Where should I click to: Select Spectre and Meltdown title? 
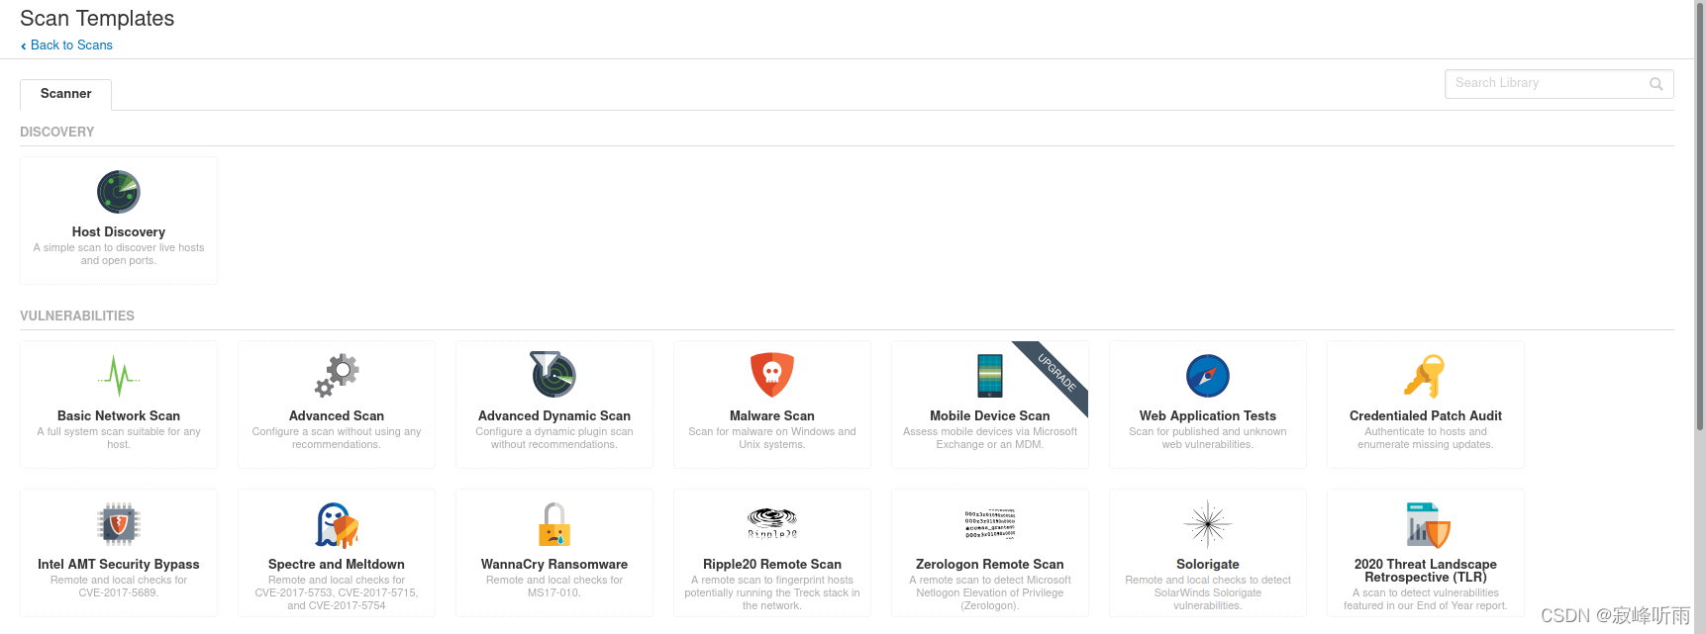tap(337, 565)
